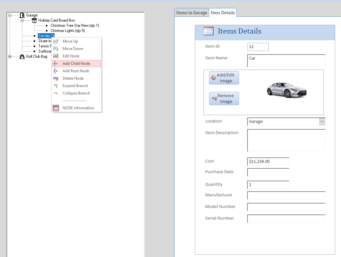Click the Expand Branch icon
Screen dimensions: 341x257
56,86
